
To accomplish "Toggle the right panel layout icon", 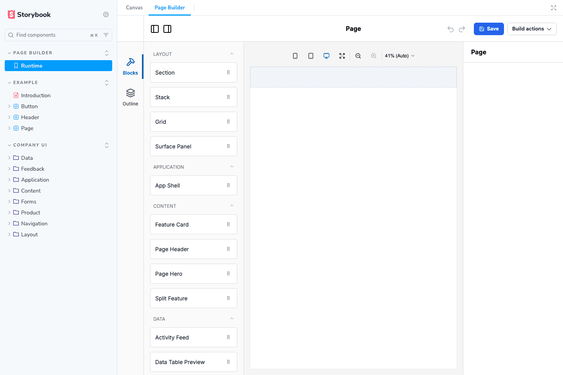I will [167, 29].
